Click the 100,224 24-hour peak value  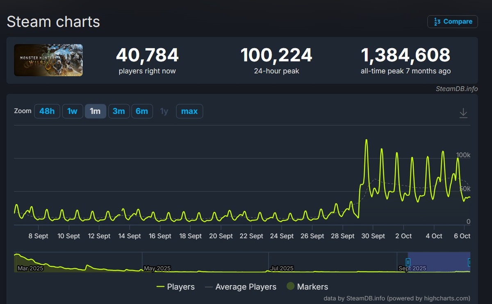click(x=276, y=55)
